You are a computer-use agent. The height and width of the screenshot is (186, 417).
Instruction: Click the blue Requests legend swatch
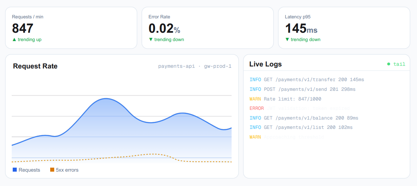click(x=15, y=170)
